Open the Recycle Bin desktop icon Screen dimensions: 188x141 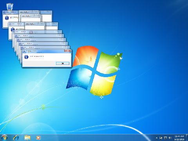pos(10,7)
